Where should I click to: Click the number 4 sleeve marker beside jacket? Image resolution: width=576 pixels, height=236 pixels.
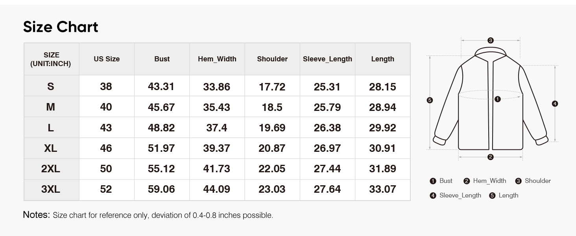click(555, 104)
